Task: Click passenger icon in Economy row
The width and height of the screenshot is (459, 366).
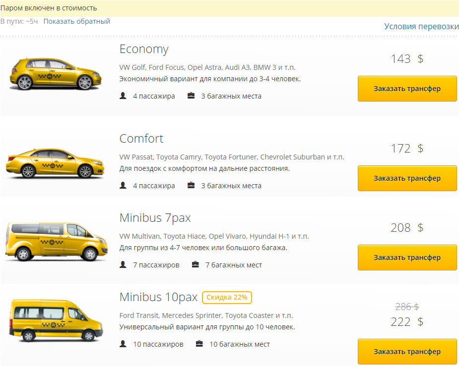Action: pyautogui.click(x=123, y=96)
